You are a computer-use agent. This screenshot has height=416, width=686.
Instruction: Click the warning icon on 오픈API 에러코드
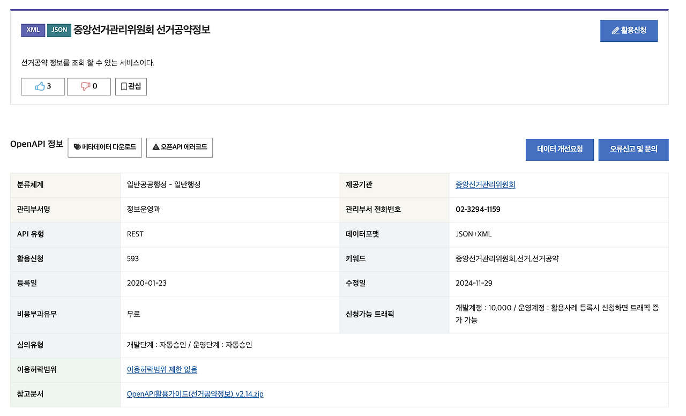(x=155, y=147)
